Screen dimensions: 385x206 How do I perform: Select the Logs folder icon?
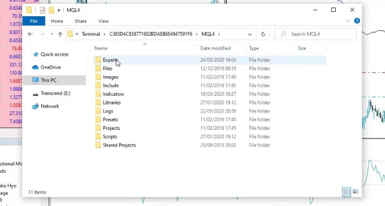coord(98,111)
